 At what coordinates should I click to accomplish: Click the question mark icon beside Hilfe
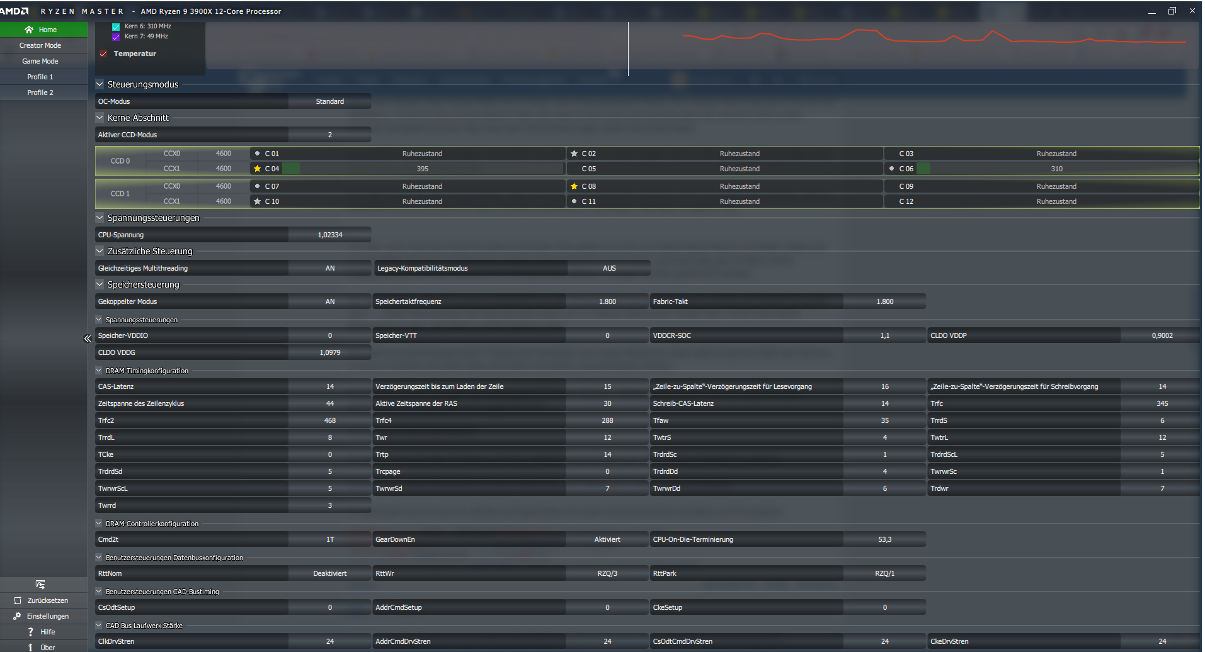[x=30, y=632]
